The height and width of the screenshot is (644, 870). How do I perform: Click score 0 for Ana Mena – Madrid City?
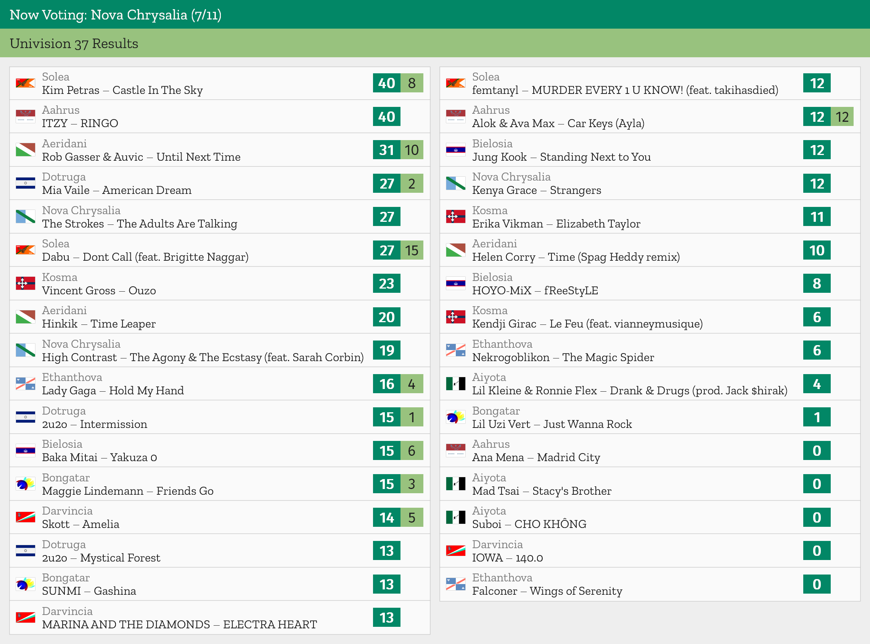pyautogui.click(x=817, y=450)
